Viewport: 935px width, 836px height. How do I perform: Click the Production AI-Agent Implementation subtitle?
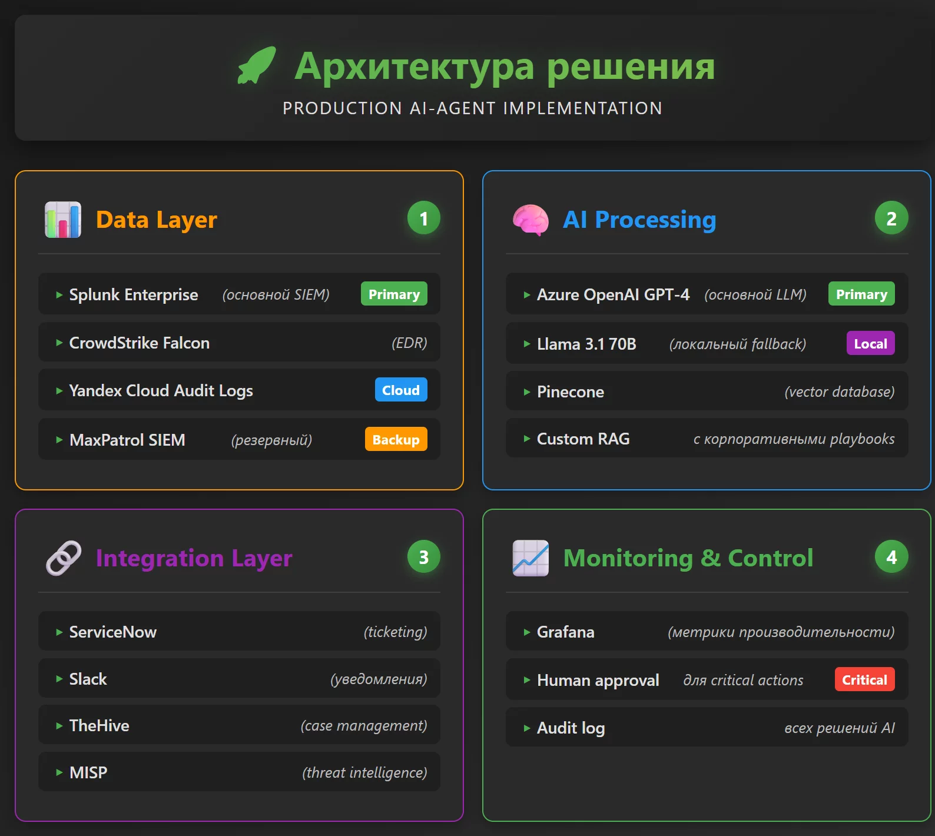point(473,108)
